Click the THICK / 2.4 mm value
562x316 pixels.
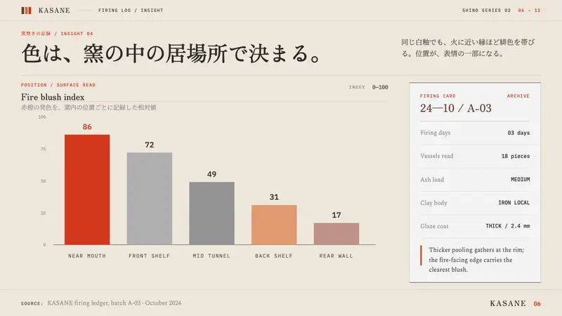point(508,226)
